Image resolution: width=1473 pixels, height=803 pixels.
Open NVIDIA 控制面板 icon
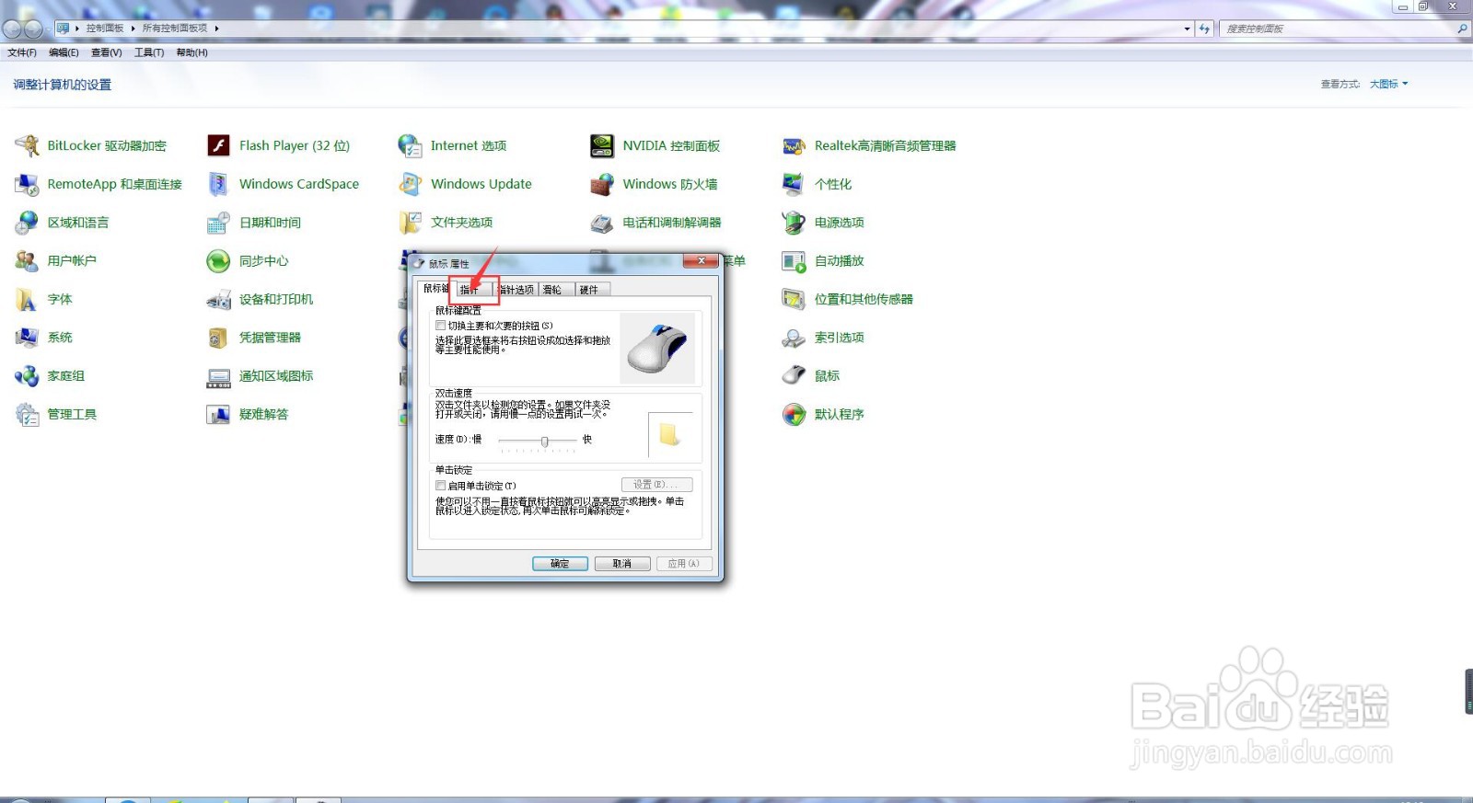[602, 145]
